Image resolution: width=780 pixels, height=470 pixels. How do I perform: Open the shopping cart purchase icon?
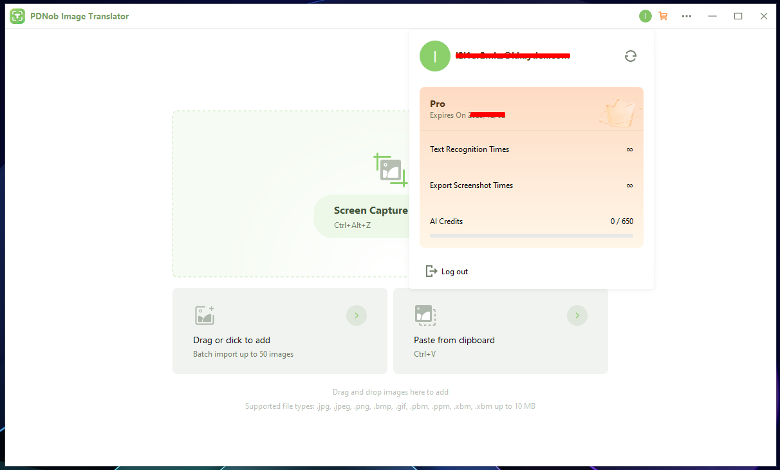click(663, 16)
